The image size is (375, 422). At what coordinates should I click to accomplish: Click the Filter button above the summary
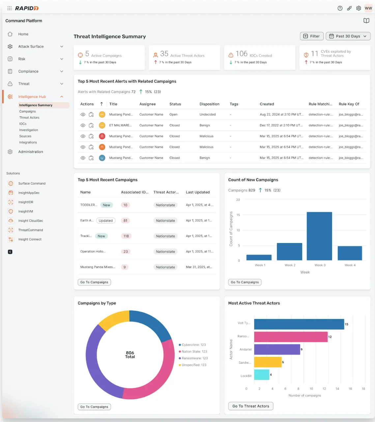311,36
